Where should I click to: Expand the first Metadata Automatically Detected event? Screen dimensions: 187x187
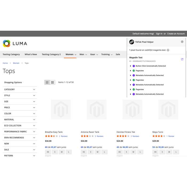click(130, 75)
